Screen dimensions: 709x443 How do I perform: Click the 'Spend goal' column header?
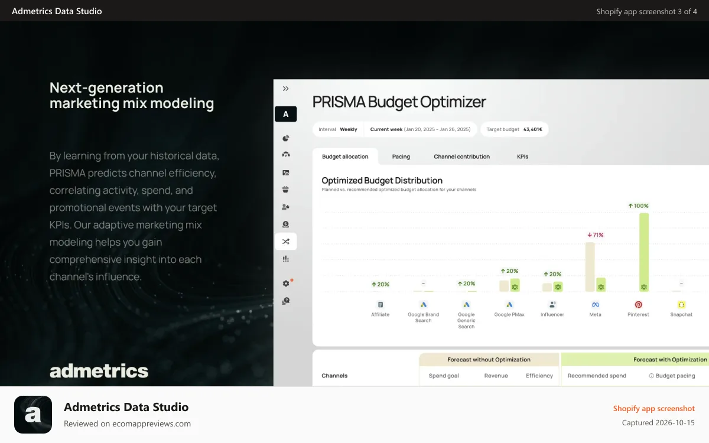tap(444, 376)
